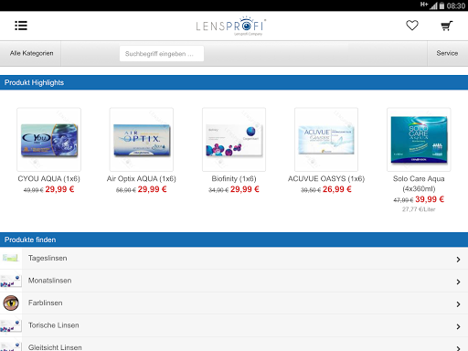Screen dimensions: 468x351
Task: Select the Solo Care Aqua product image
Action: pos(419,139)
